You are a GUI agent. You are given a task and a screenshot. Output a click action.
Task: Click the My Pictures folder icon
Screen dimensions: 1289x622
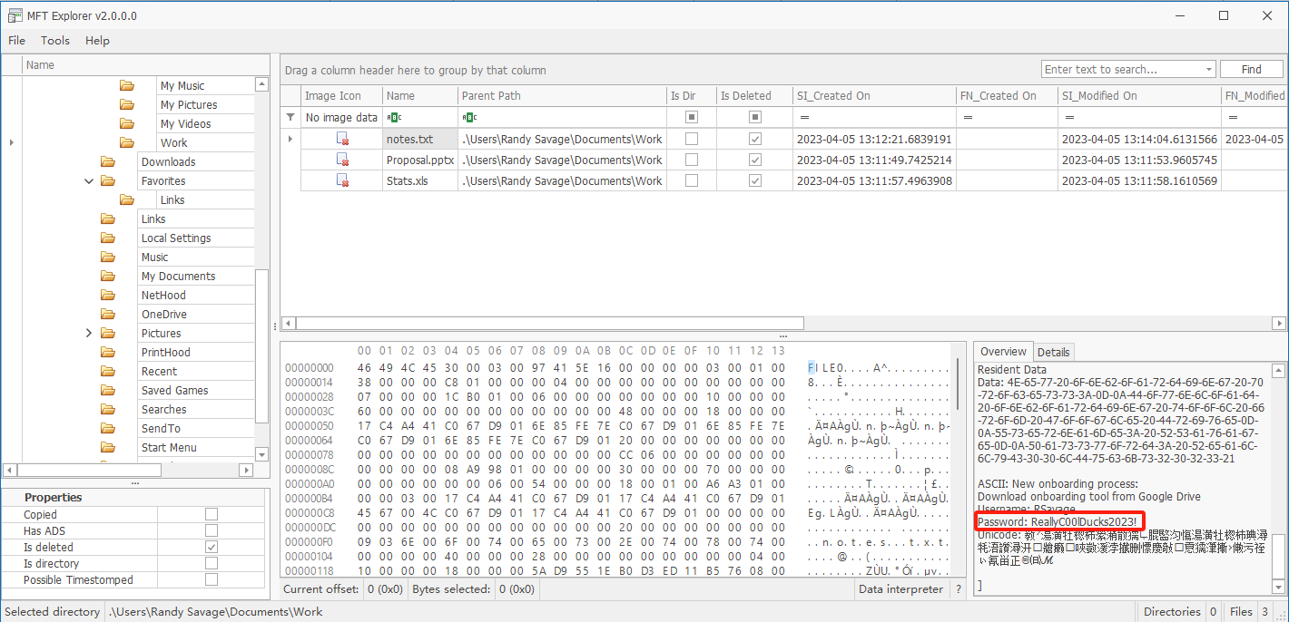pyautogui.click(x=127, y=105)
